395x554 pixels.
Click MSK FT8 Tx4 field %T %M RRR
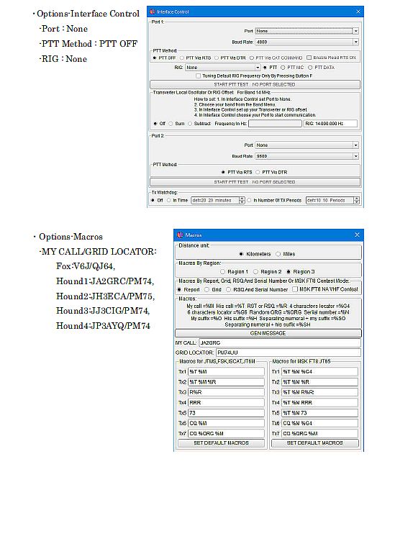(x=319, y=402)
